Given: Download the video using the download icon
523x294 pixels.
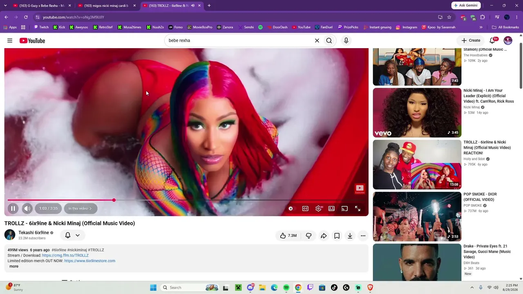Looking at the screenshot, I should [350, 236].
